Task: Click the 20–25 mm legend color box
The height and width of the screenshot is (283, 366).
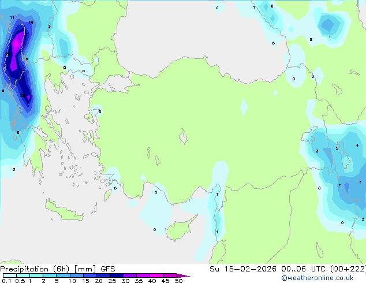Action: pos(103,275)
